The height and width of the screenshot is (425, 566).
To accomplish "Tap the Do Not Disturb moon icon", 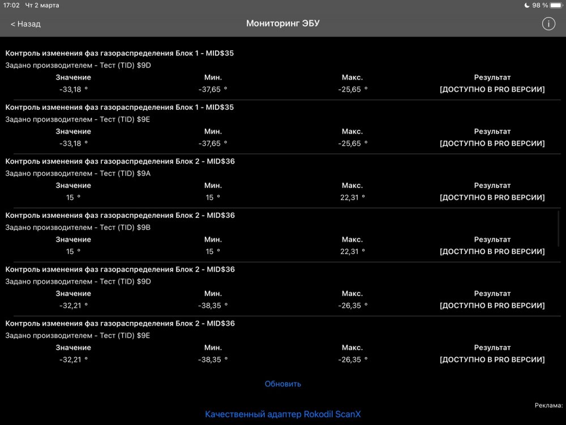I will click(x=526, y=5).
